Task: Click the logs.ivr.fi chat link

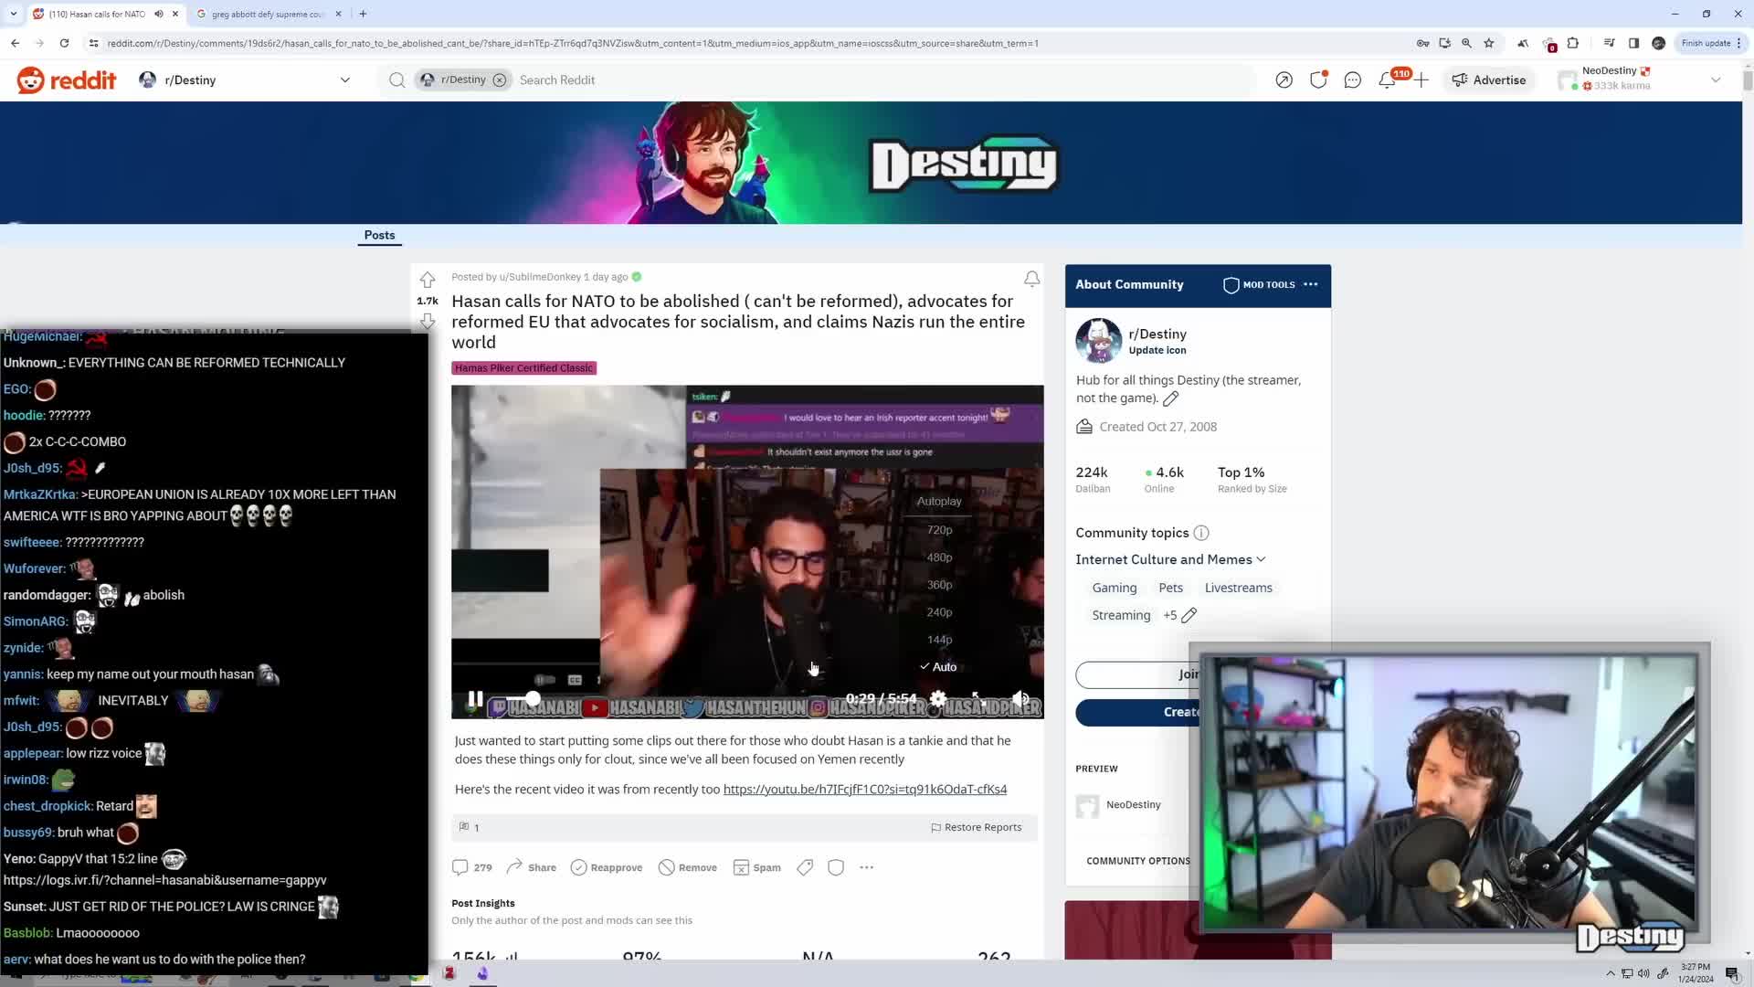Action: [x=164, y=881]
